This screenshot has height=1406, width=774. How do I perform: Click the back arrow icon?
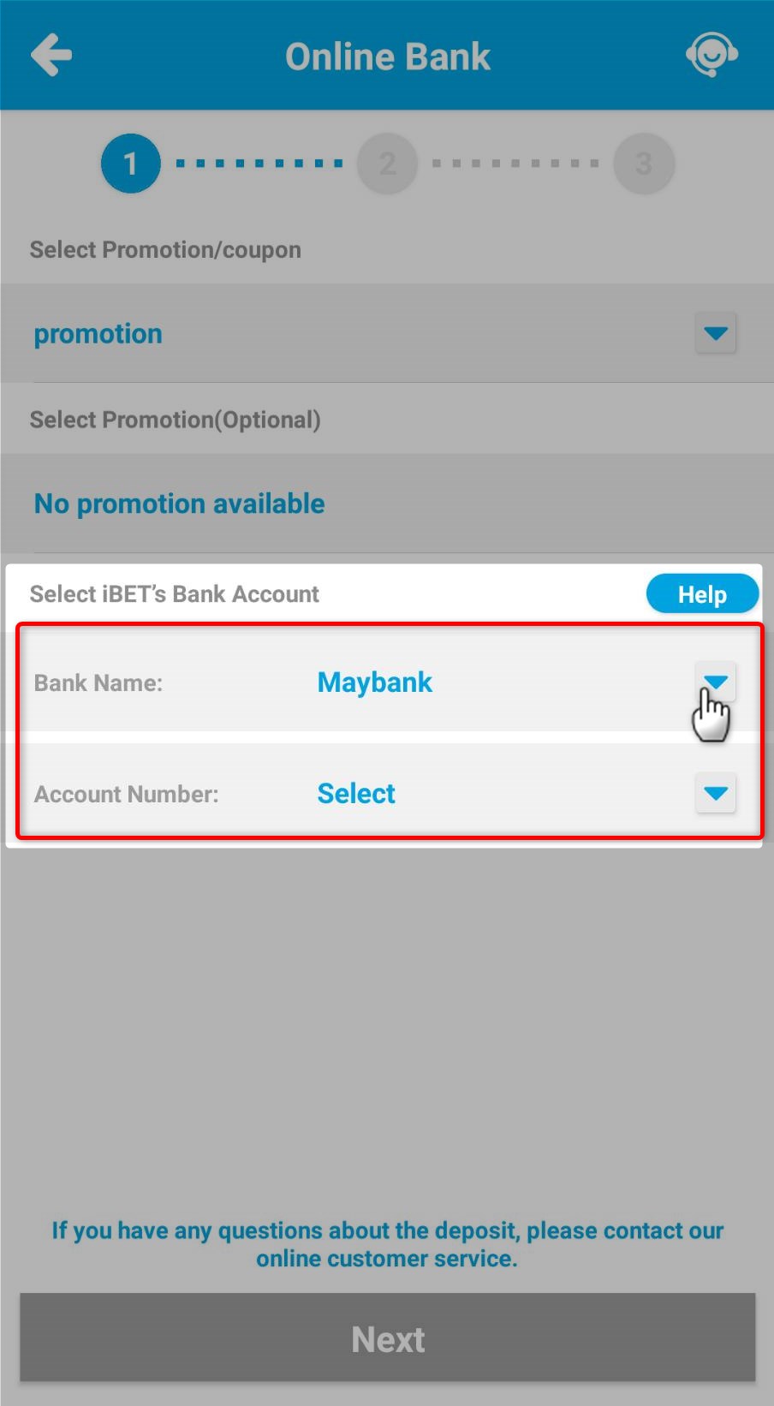pyautogui.click(x=51, y=54)
